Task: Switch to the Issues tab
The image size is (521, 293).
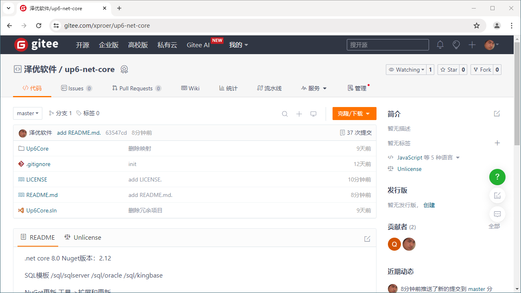Action: tap(76, 88)
